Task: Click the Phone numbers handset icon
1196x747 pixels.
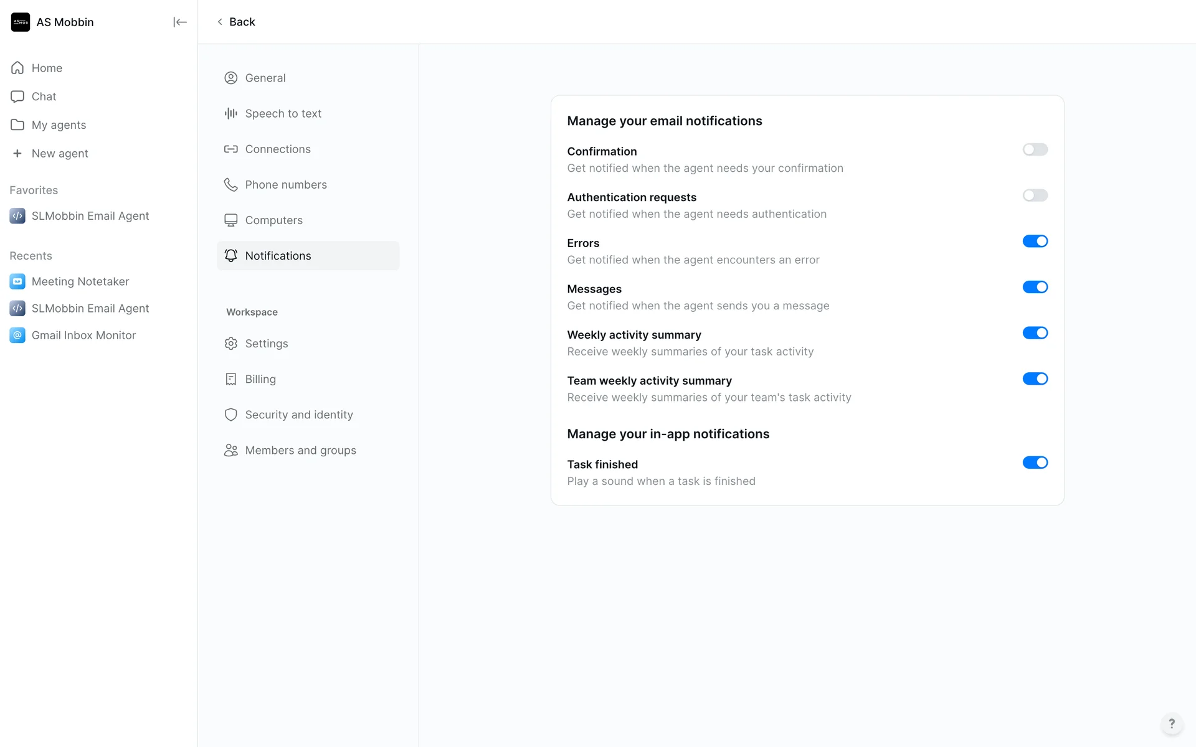Action: click(230, 185)
